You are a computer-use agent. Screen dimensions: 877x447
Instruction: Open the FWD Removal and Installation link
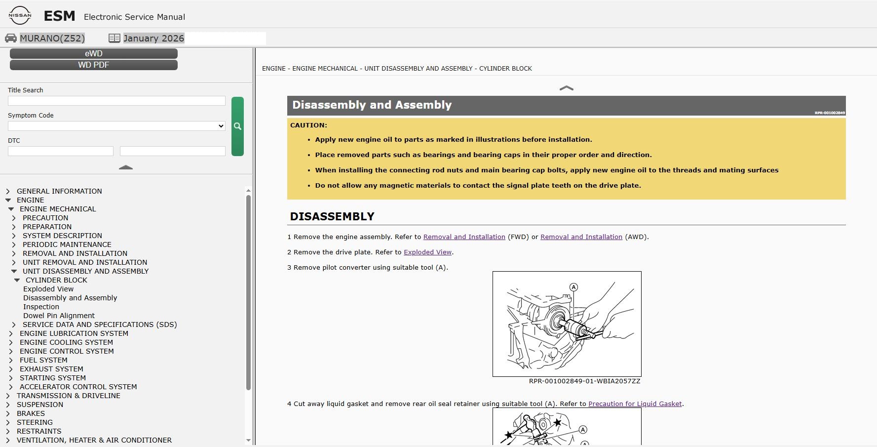pyautogui.click(x=464, y=237)
